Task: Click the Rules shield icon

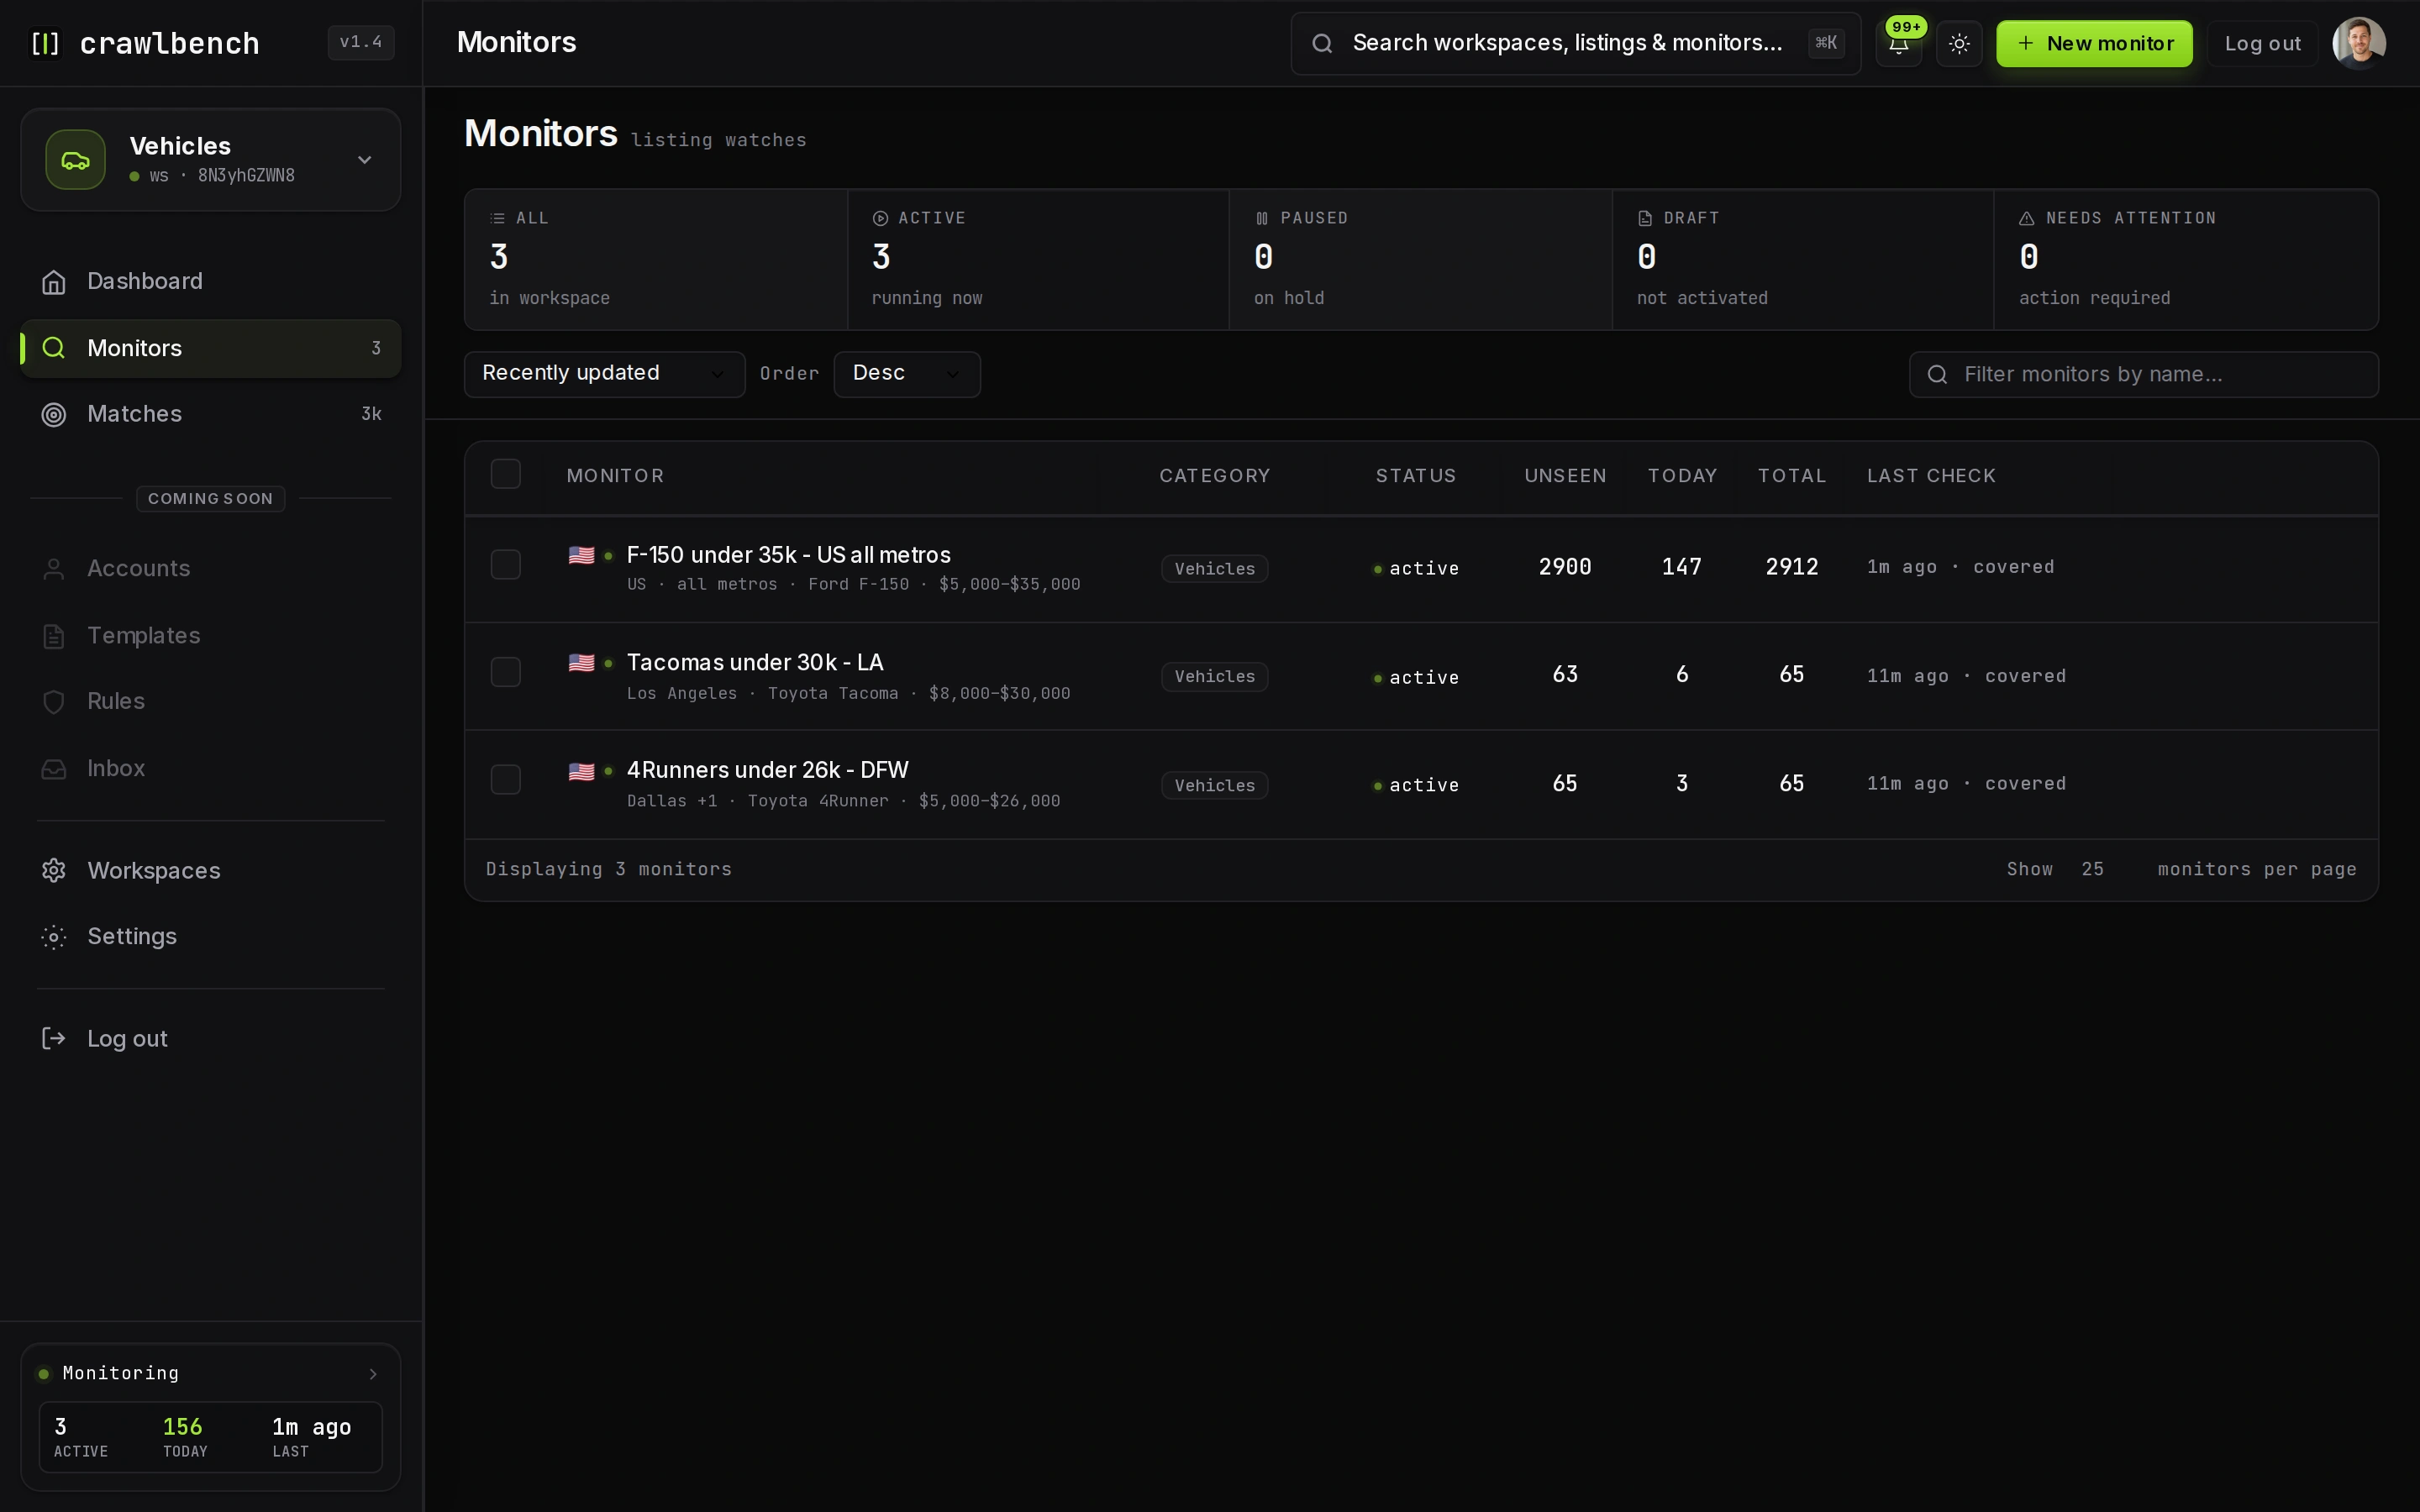Action: pyautogui.click(x=54, y=702)
